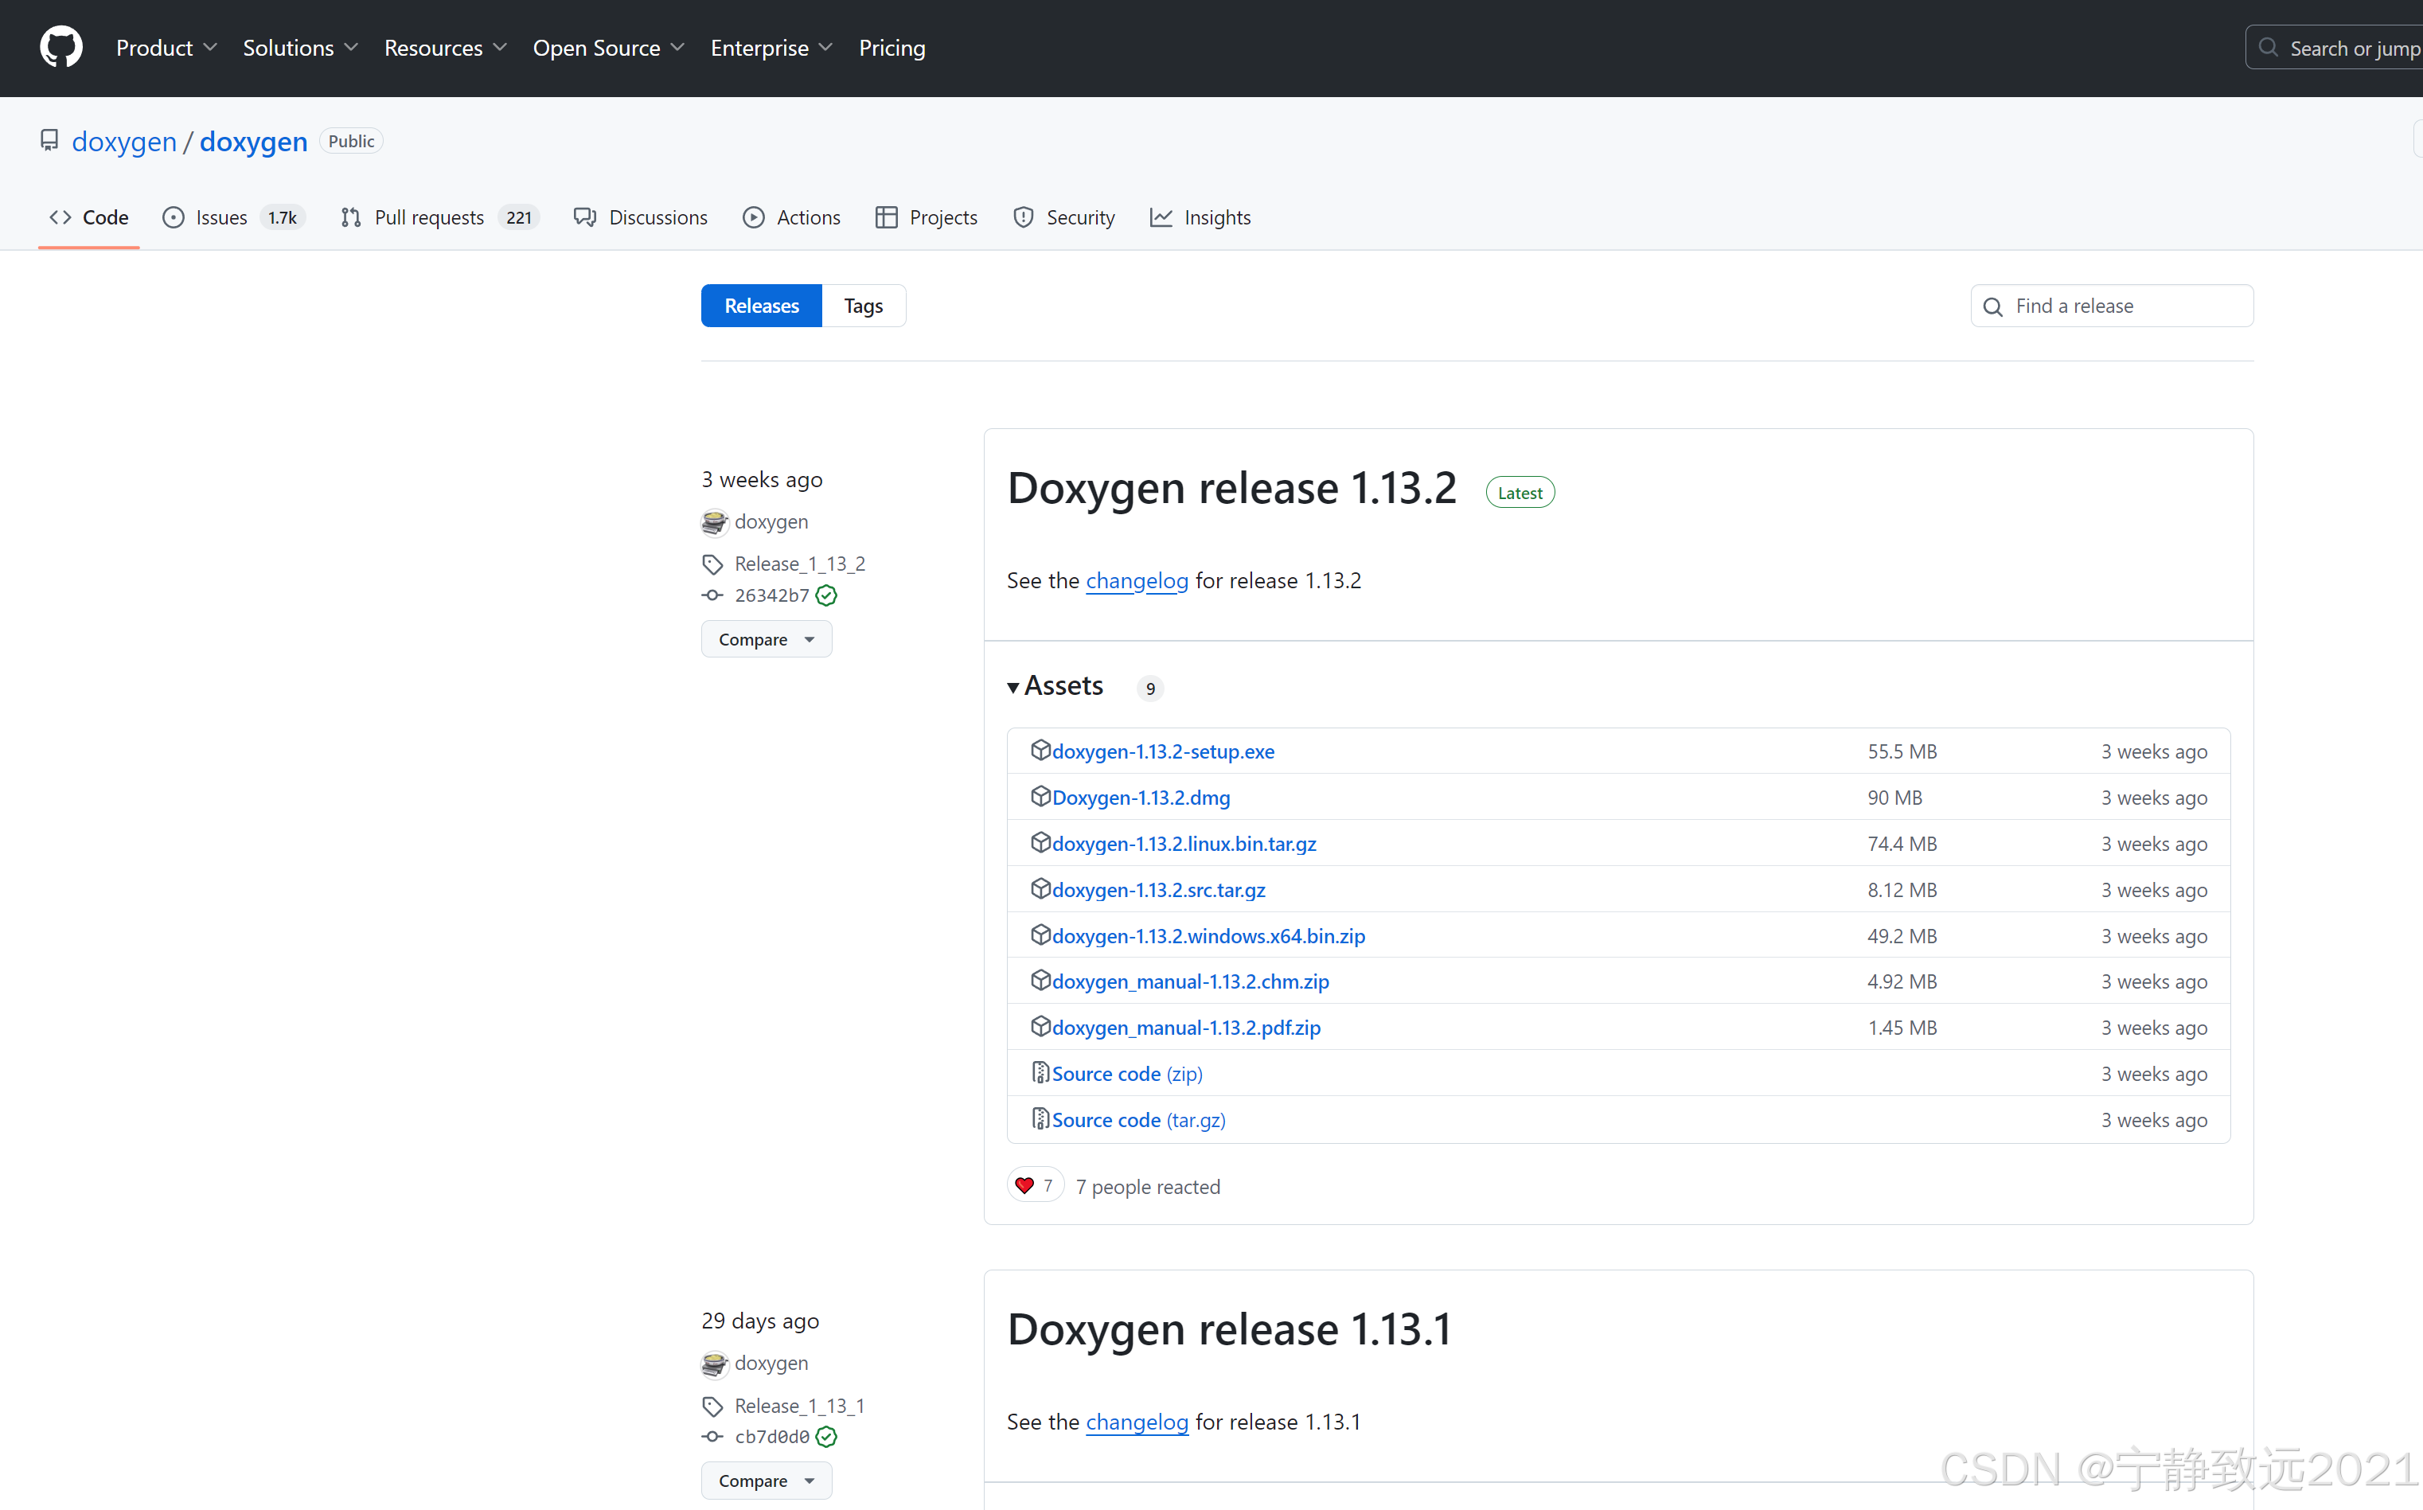2423x1510 pixels.
Task: Click the search icon in the top header
Action: (x=2269, y=47)
